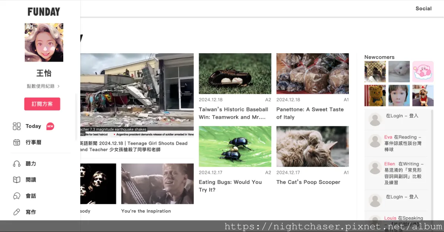Open the user avatar beside Eva's Reading activity

click(x=375, y=141)
